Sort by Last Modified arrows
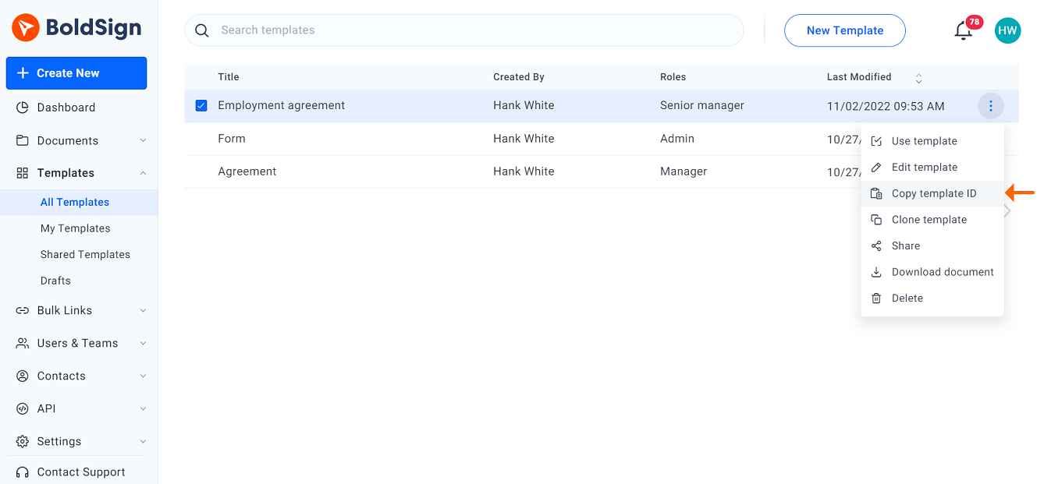The image size is (1044, 484). tap(918, 78)
